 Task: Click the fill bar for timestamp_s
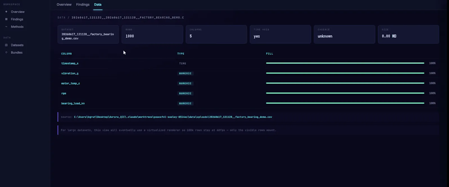[x=345, y=63]
